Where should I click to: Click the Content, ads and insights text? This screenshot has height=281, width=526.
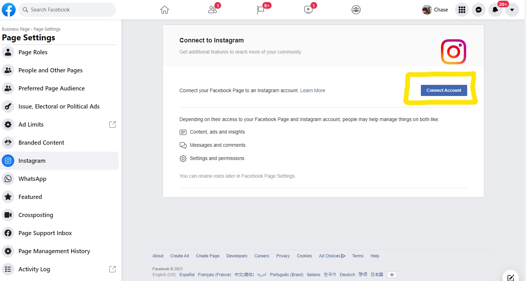217,132
